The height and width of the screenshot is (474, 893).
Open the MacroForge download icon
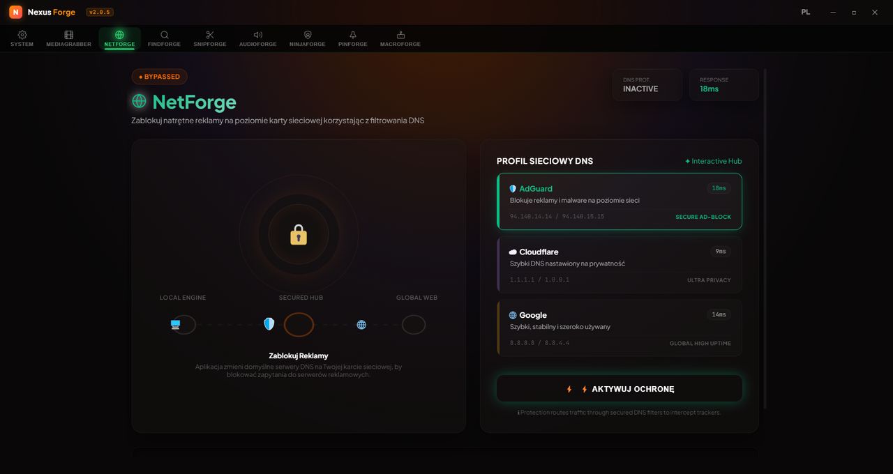pos(400,35)
